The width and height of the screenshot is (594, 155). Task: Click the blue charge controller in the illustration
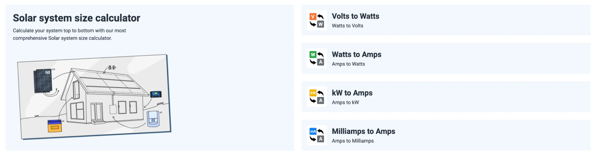156,94
